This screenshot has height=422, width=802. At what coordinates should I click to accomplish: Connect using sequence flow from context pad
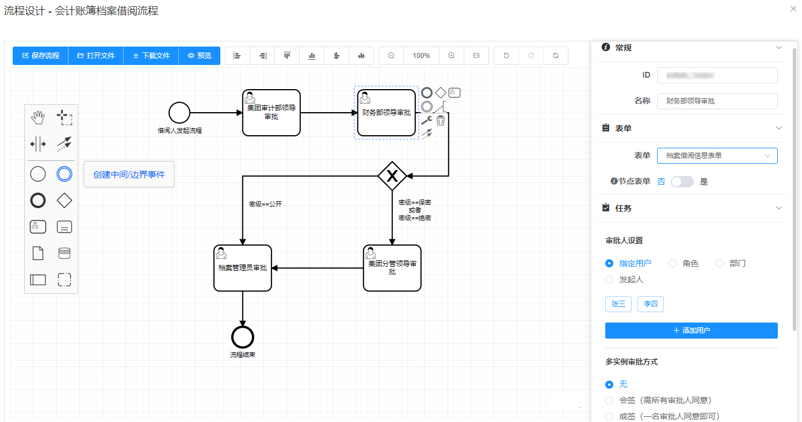point(427,134)
